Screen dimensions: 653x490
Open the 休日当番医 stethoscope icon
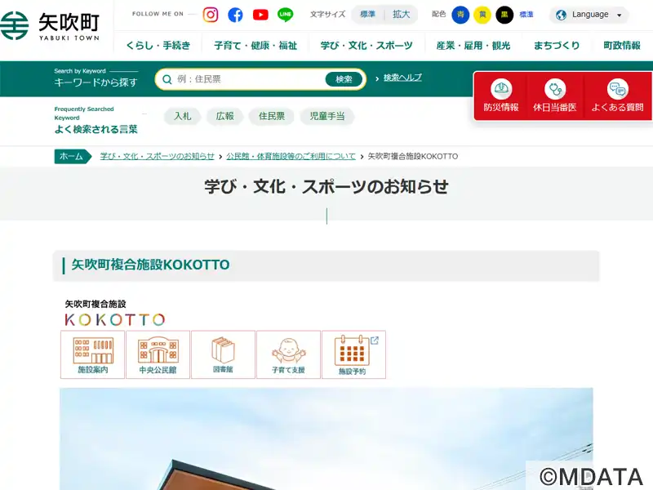(555, 88)
